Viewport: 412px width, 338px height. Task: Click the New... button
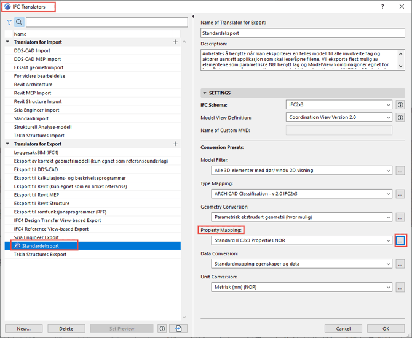[x=24, y=329]
